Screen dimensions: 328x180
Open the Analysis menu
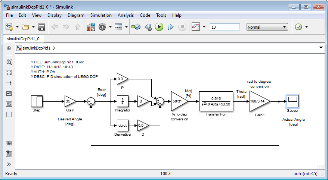[126, 15]
